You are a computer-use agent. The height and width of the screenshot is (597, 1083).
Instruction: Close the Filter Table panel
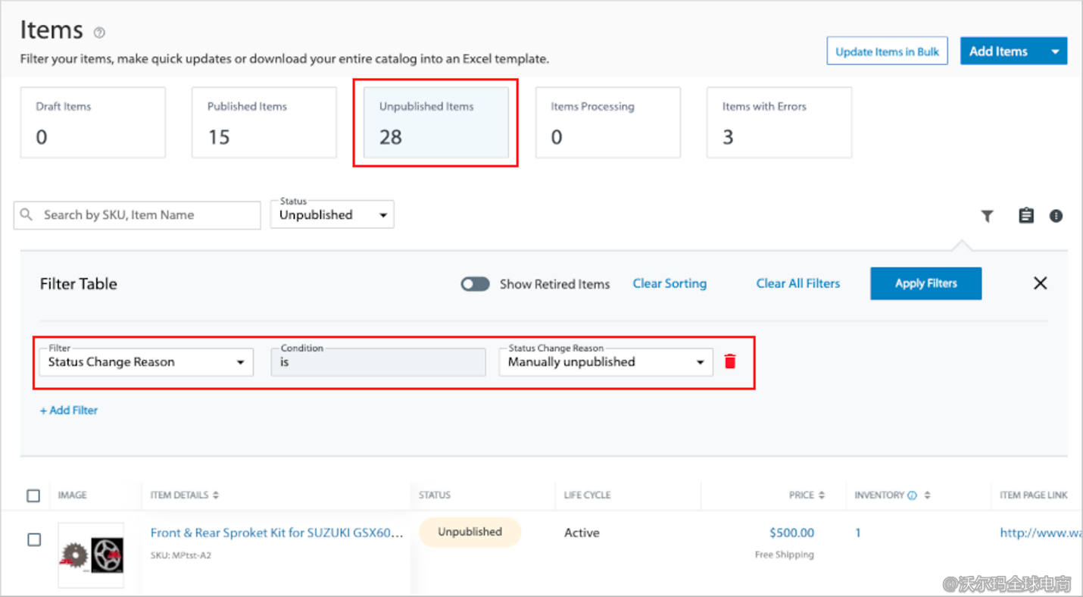[x=1040, y=283]
